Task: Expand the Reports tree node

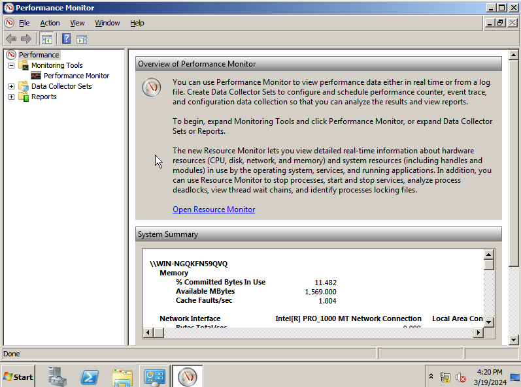Action: pyautogui.click(x=11, y=97)
